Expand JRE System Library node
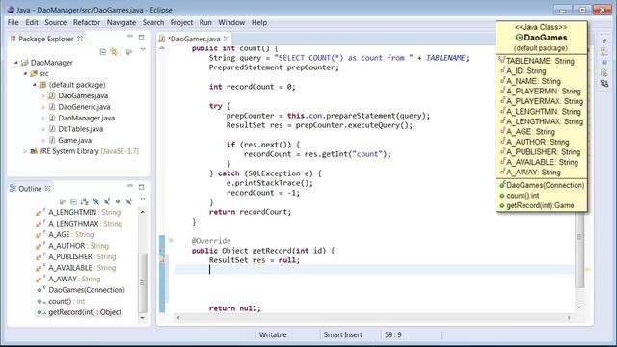 point(25,151)
